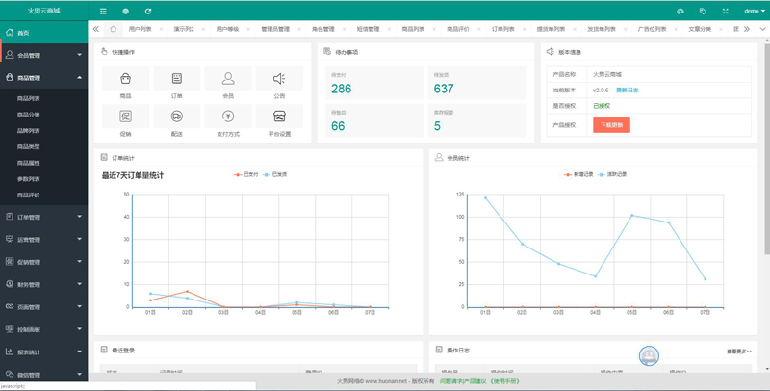Toggle the 已发货 legend series in order chart
This screenshot has height=391, width=770.
pos(275,174)
